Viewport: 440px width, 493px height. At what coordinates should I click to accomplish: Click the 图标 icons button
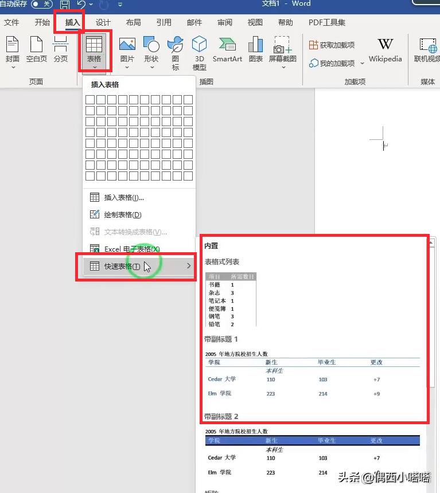pos(176,53)
